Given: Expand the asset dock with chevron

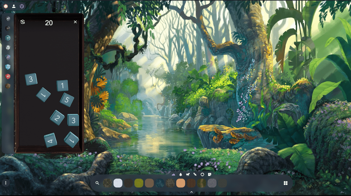Looking at the screenshot, I should (x=191, y=192).
